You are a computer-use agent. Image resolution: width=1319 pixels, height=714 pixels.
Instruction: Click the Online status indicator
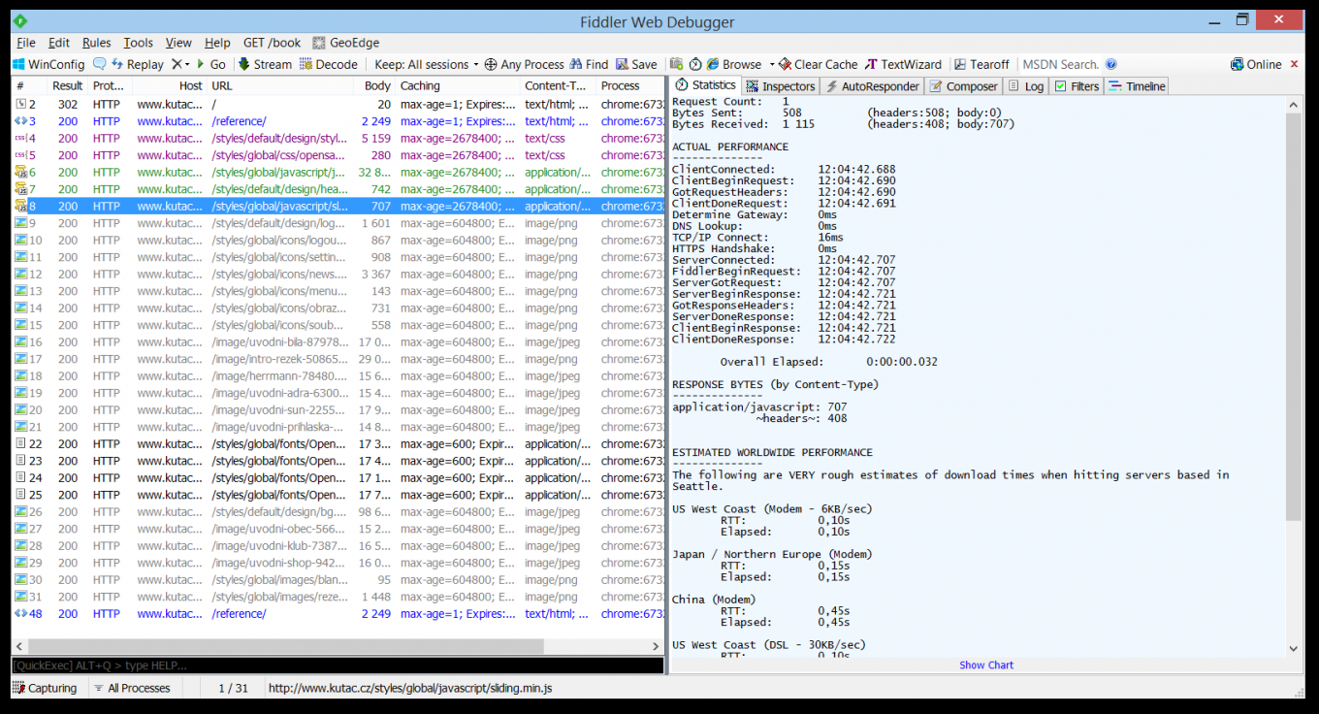click(1256, 64)
